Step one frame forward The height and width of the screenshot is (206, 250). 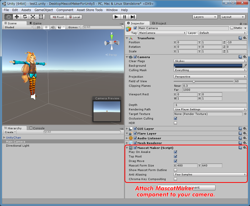[x=133, y=17]
